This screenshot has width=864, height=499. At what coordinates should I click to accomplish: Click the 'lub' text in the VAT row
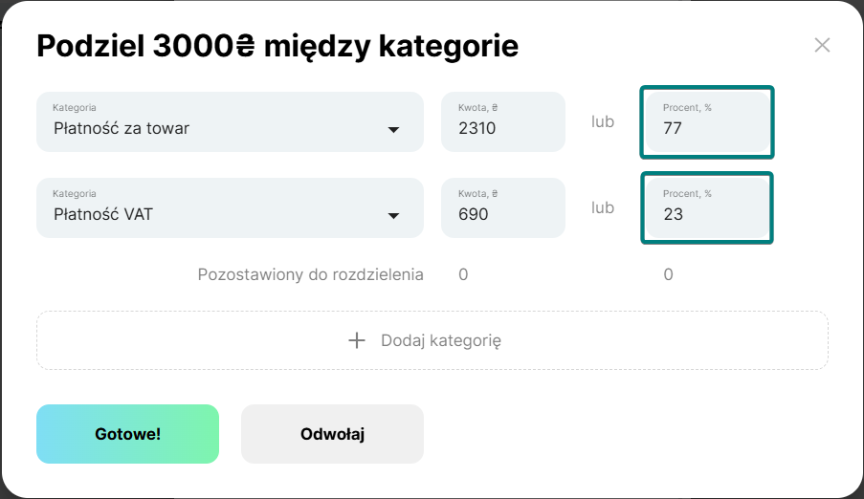point(602,207)
